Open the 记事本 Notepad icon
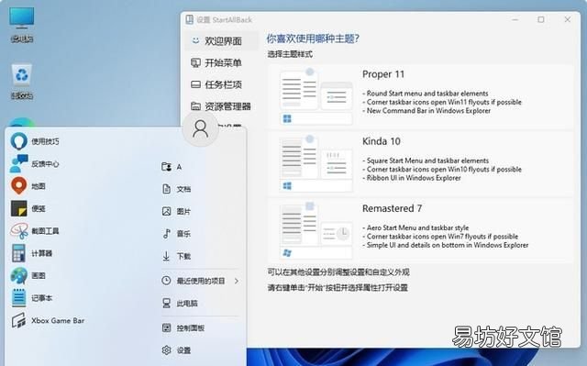This screenshot has height=366, width=587. tap(18, 298)
